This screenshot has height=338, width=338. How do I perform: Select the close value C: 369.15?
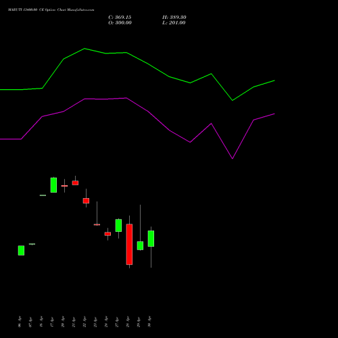point(120,18)
